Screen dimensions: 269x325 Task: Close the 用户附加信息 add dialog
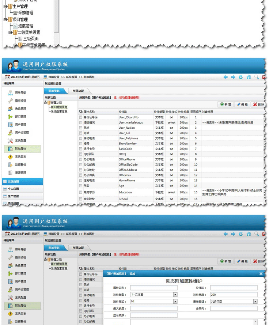point(261,274)
